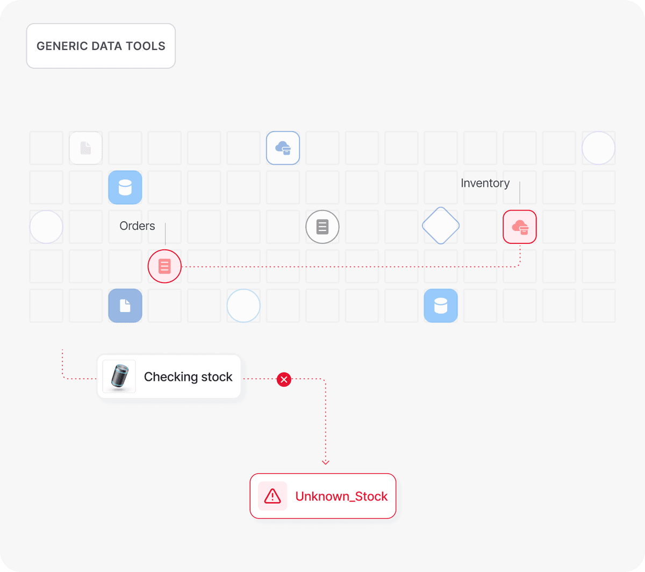Select the Unknown_Stock error label
Screen dimensions: 645x572
[341, 496]
